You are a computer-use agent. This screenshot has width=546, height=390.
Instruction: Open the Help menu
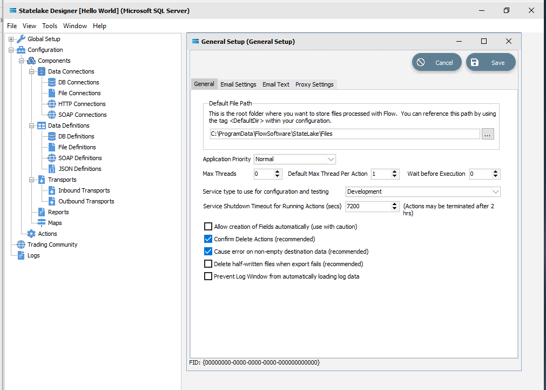click(x=99, y=26)
